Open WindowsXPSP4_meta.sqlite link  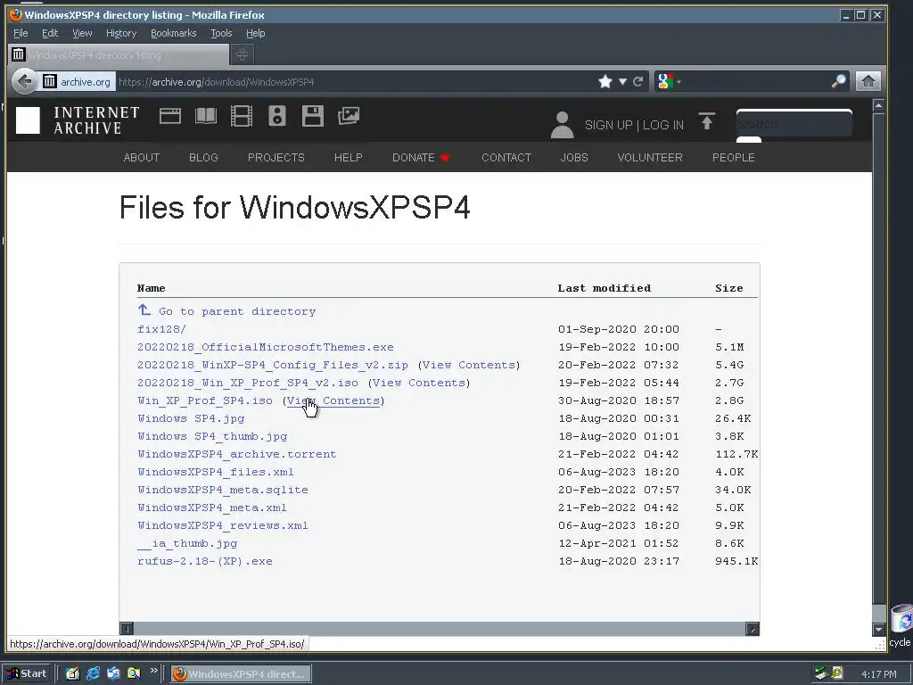pos(222,490)
